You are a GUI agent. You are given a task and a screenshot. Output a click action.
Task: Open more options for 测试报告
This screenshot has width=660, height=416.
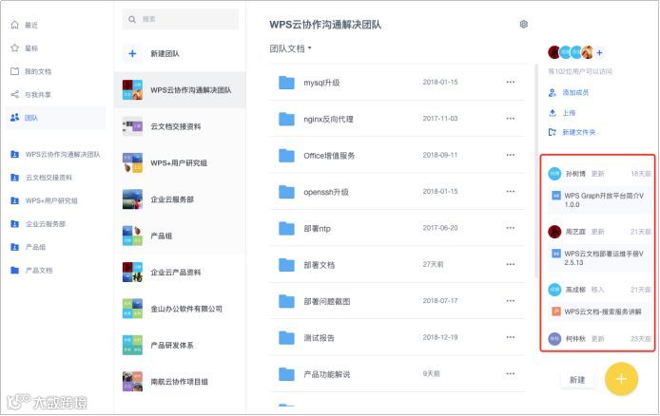coord(511,337)
